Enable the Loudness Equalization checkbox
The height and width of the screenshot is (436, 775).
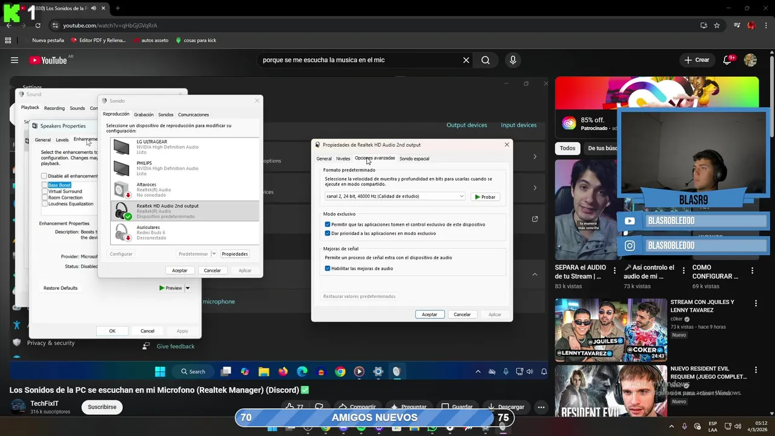pos(45,204)
